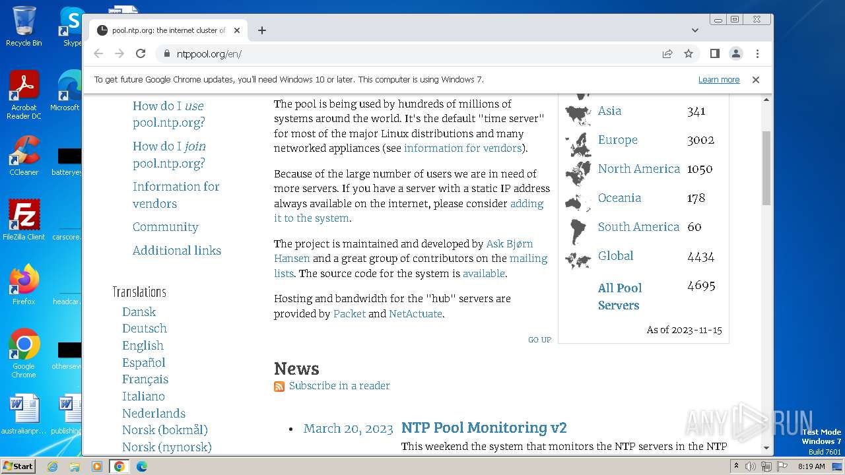The height and width of the screenshot is (475, 845).
Task: Open the FileZilla Client desktop shortcut
Action: pos(24,220)
